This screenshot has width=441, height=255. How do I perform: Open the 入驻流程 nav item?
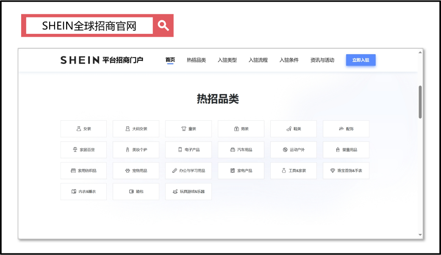[x=258, y=60]
